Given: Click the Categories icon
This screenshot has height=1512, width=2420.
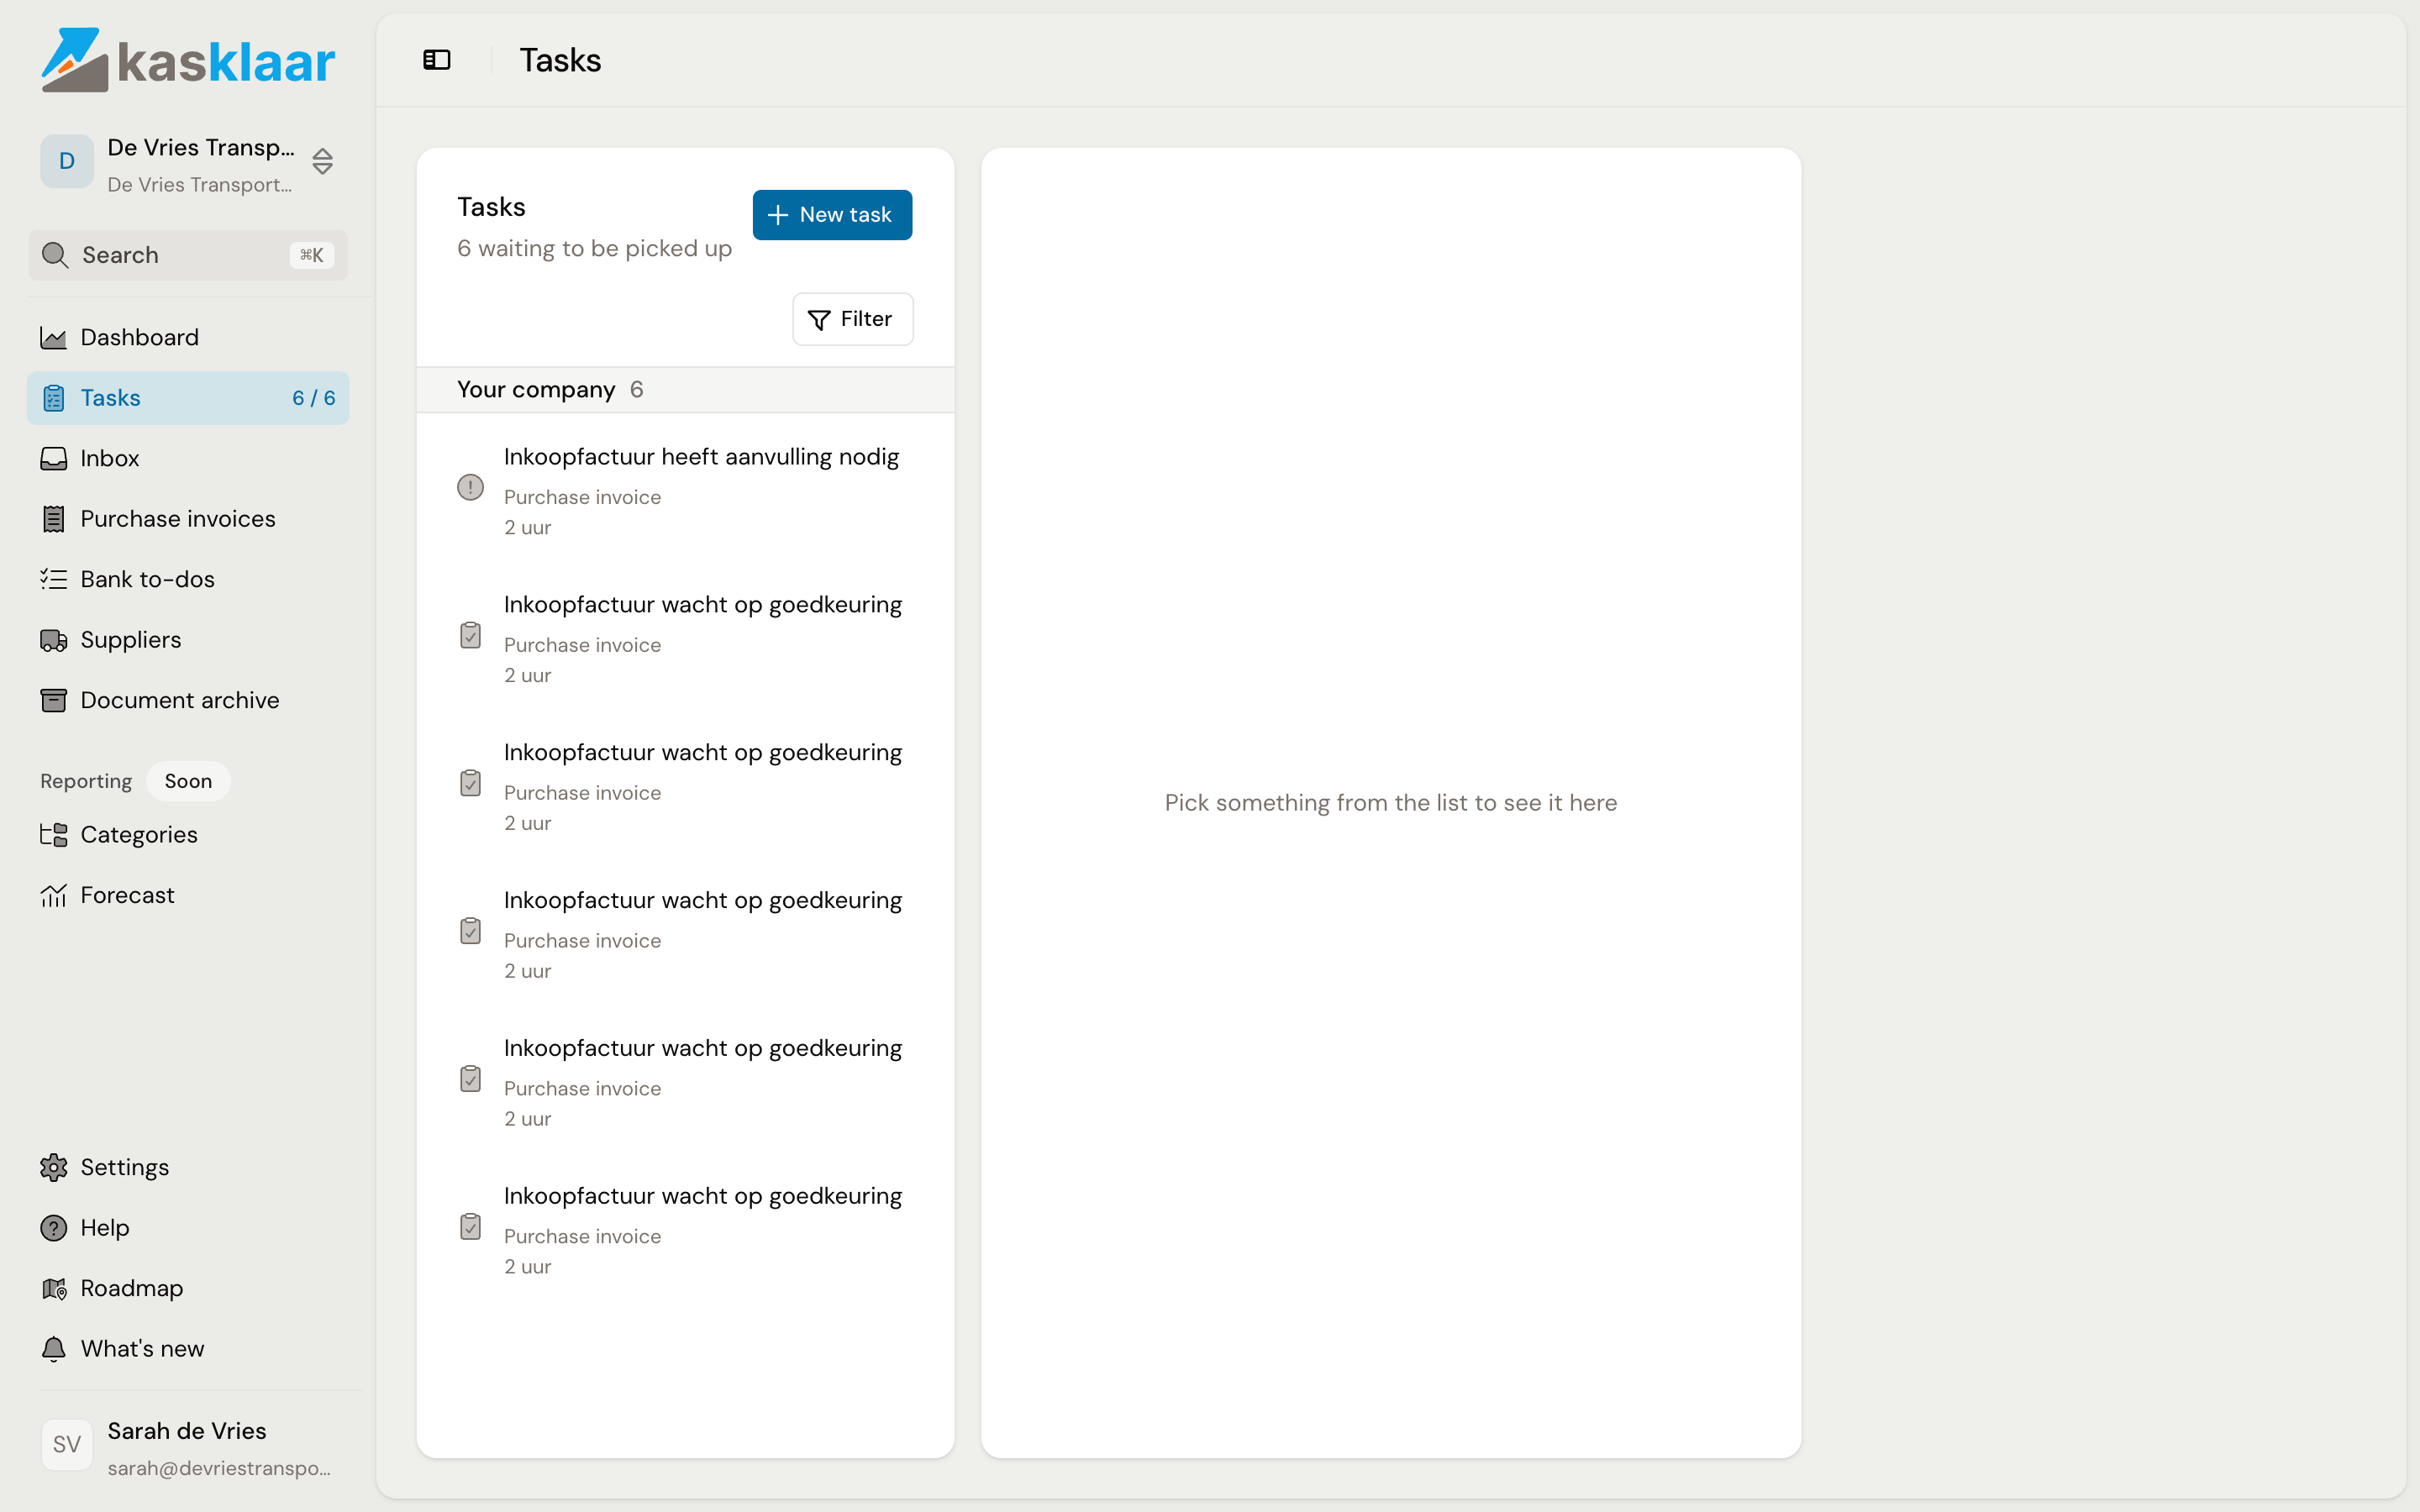Looking at the screenshot, I should click(54, 835).
